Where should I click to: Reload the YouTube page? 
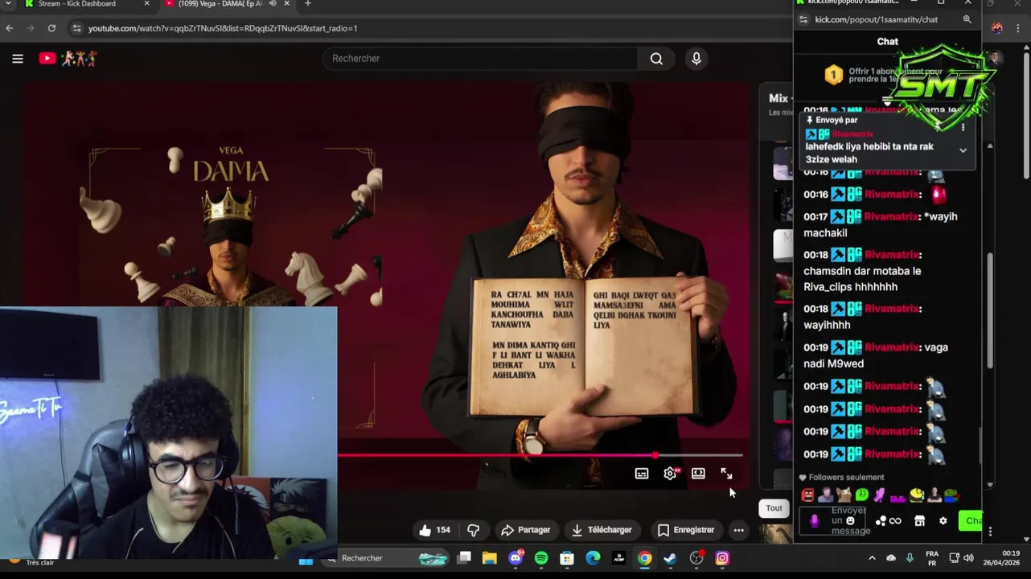(x=51, y=28)
